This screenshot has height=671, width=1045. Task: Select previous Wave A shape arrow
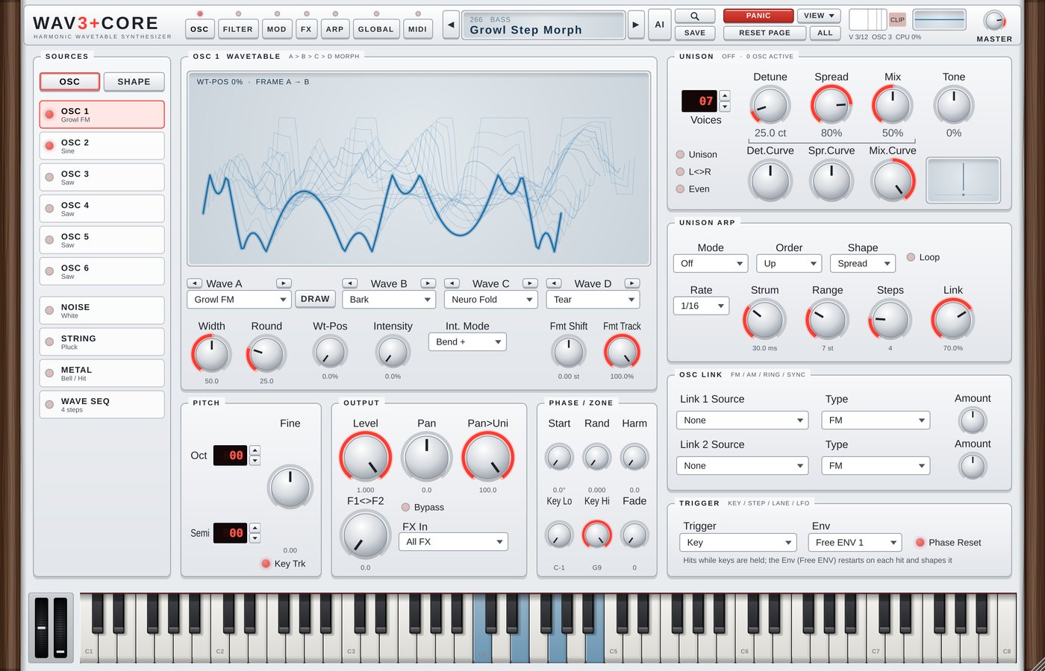194,283
